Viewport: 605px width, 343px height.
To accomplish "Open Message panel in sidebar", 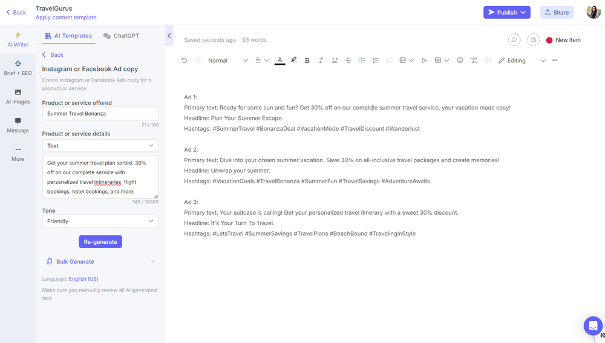I will pyautogui.click(x=18, y=125).
